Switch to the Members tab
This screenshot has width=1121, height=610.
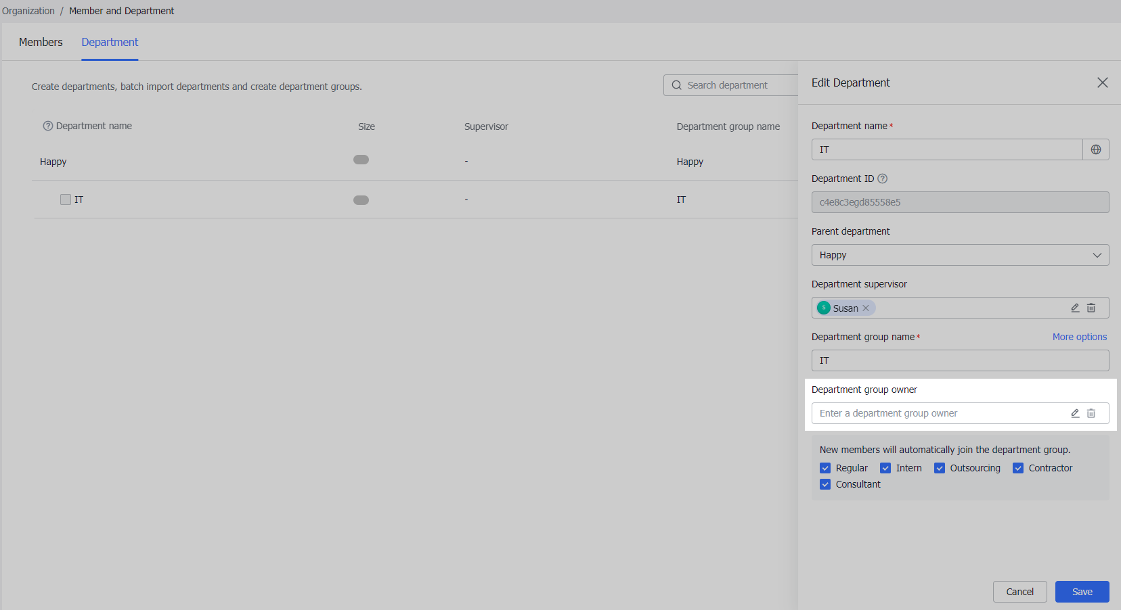click(40, 42)
